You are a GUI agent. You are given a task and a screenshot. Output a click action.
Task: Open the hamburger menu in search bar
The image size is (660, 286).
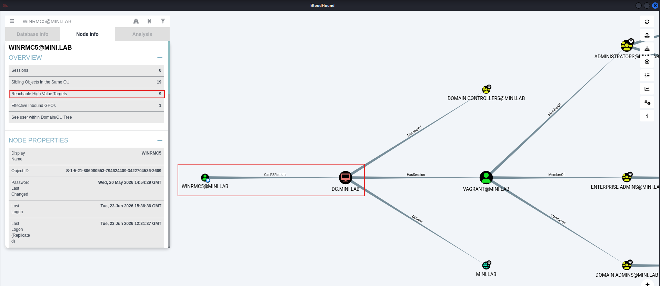[x=12, y=21]
